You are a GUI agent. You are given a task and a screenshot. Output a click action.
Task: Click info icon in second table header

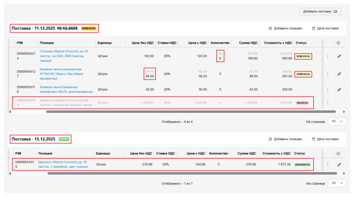(x=339, y=154)
